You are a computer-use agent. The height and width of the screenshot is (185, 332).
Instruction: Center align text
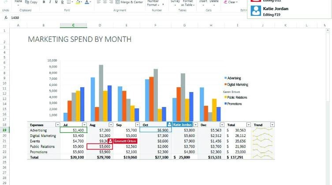coord(105,2)
